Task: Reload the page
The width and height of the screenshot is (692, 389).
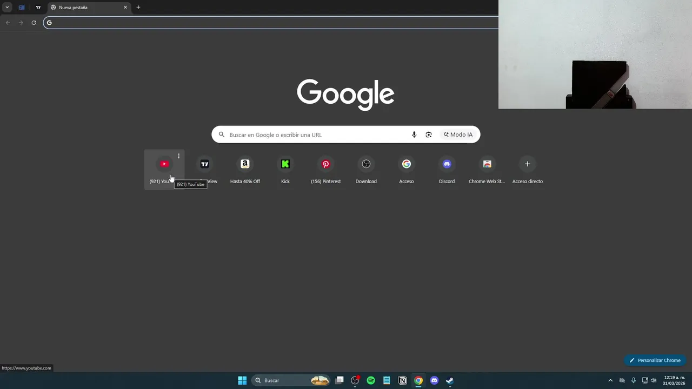Action: pyautogui.click(x=34, y=23)
